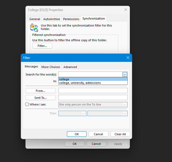Open the 'the only person on the To line' dropdown

point(125,105)
